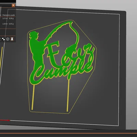Open the orange legend dropdown arrow
The width and height of the screenshot is (137, 137).
(13, 5)
